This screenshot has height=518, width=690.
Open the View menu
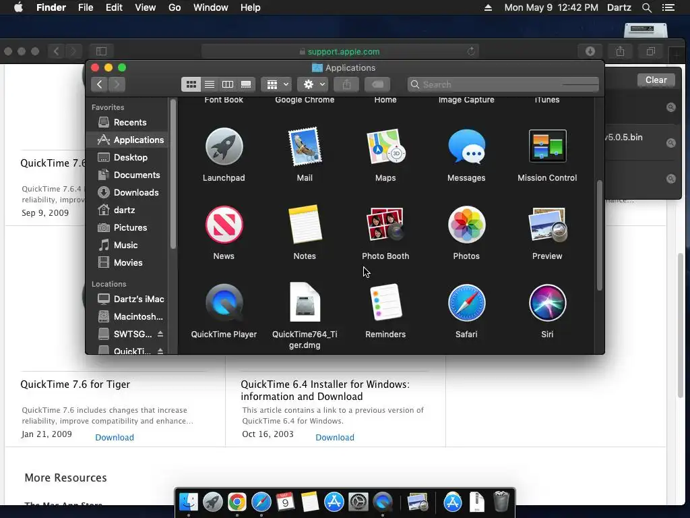tap(146, 7)
